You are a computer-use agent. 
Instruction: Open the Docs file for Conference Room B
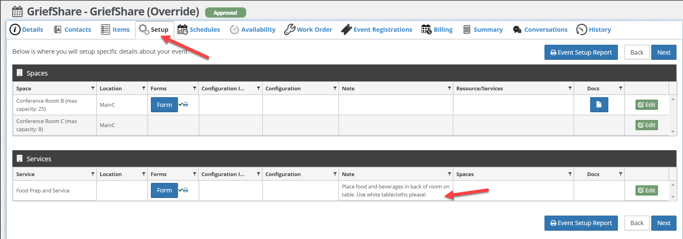599,105
